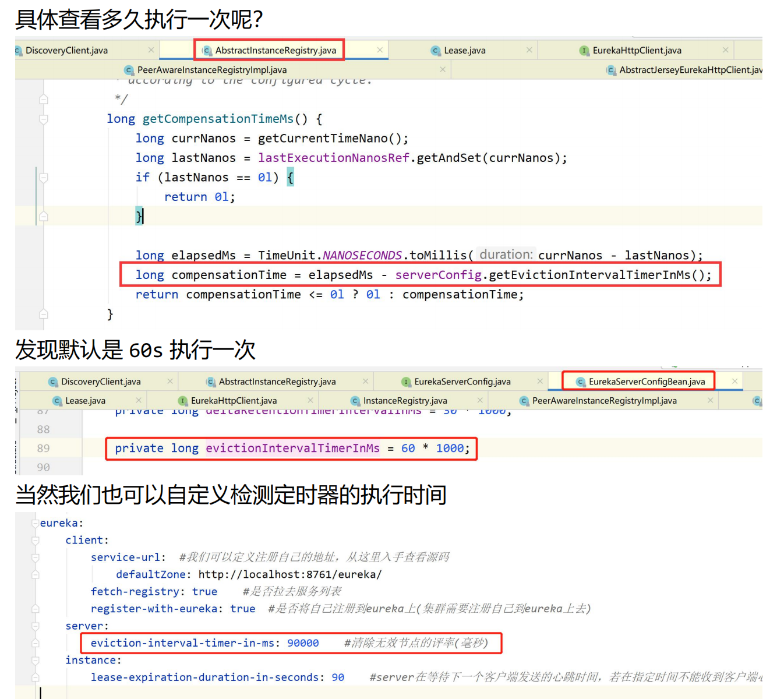Click the eviction-interval-timer-in-ms value 90000

coord(303,643)
